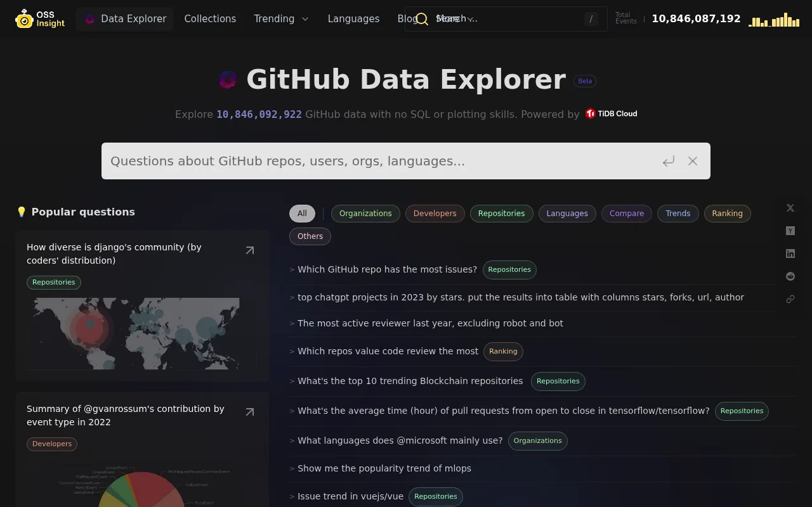Click the total events count 10,846,087,192
The image size is (812, 507).
696,19
